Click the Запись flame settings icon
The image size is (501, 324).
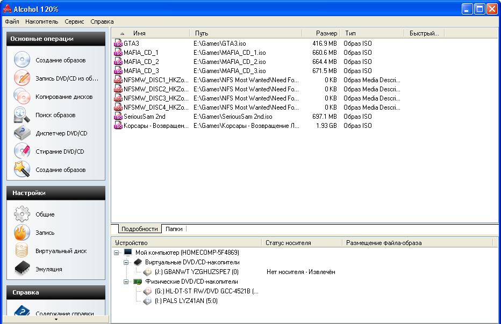click(22, 232)
